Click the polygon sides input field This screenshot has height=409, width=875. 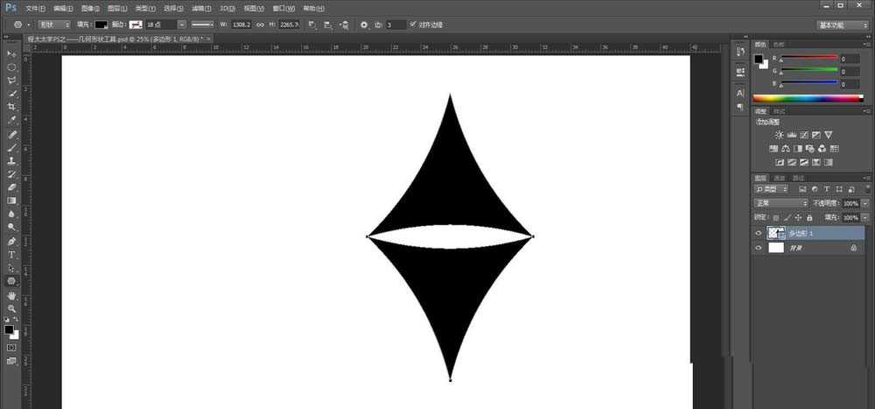coord(396,25)
